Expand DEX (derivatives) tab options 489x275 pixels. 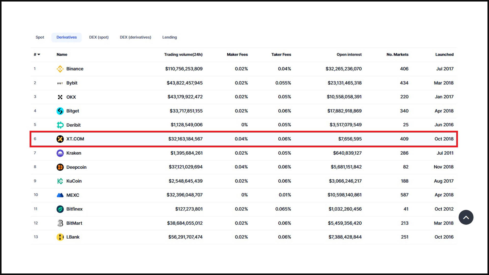[135, 37]
